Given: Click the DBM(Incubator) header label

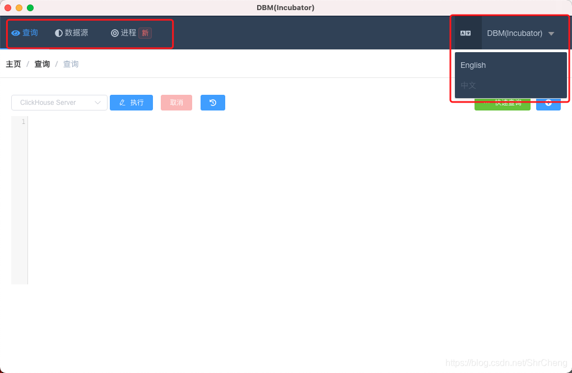Looking at the screenshot, I should (514, 33).
